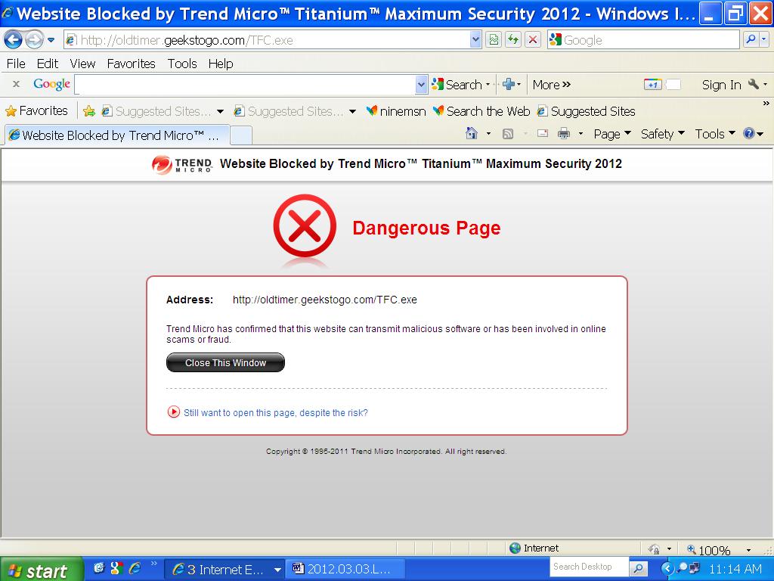Open the Windows Start menu
Screen dimensions: 774x581
tap(42, 570)
